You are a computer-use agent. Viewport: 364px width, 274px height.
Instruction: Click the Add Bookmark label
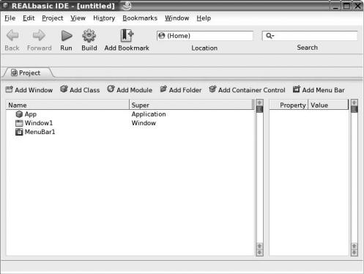point(127,48)
